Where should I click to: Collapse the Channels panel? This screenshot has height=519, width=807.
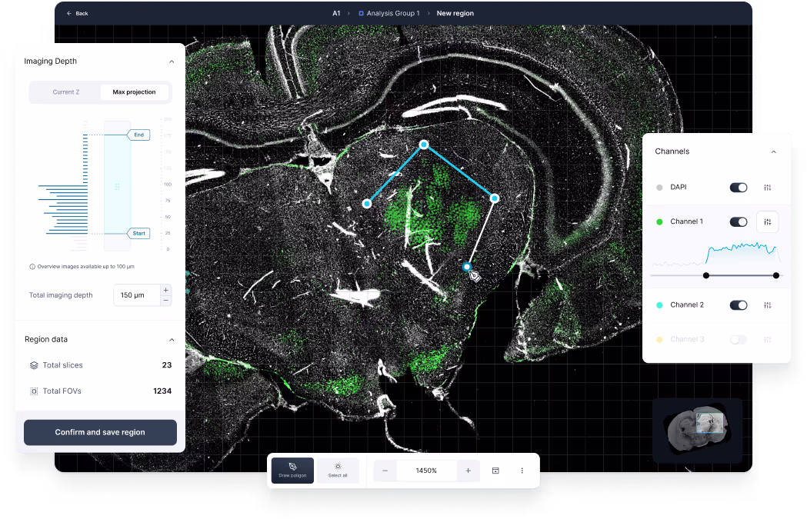click(774, 151)
